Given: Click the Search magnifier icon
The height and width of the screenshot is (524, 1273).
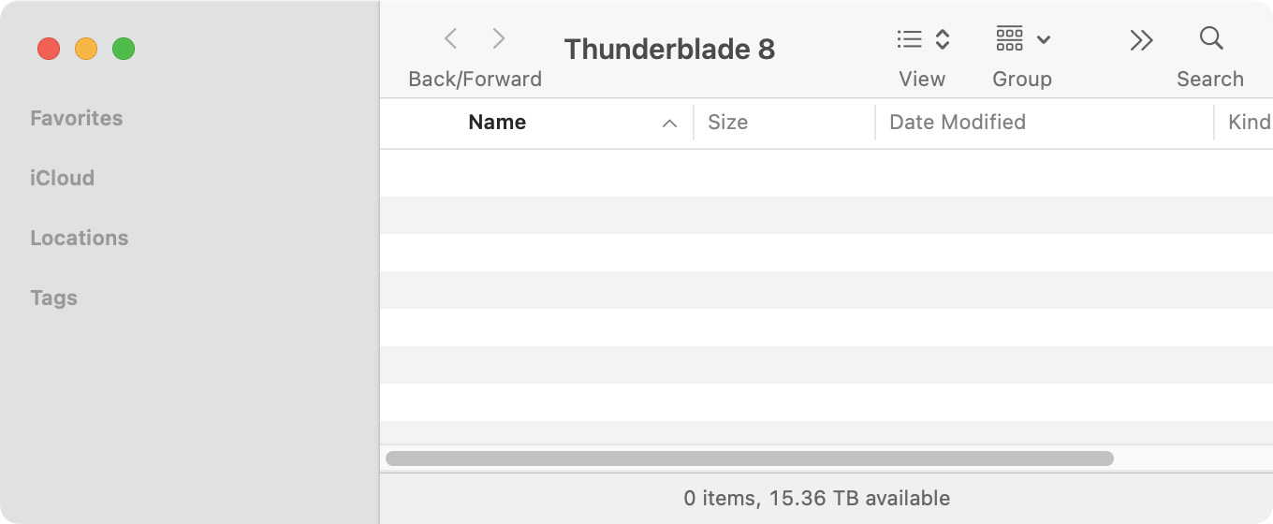Looking at the screenshot, I should 1211,38.
